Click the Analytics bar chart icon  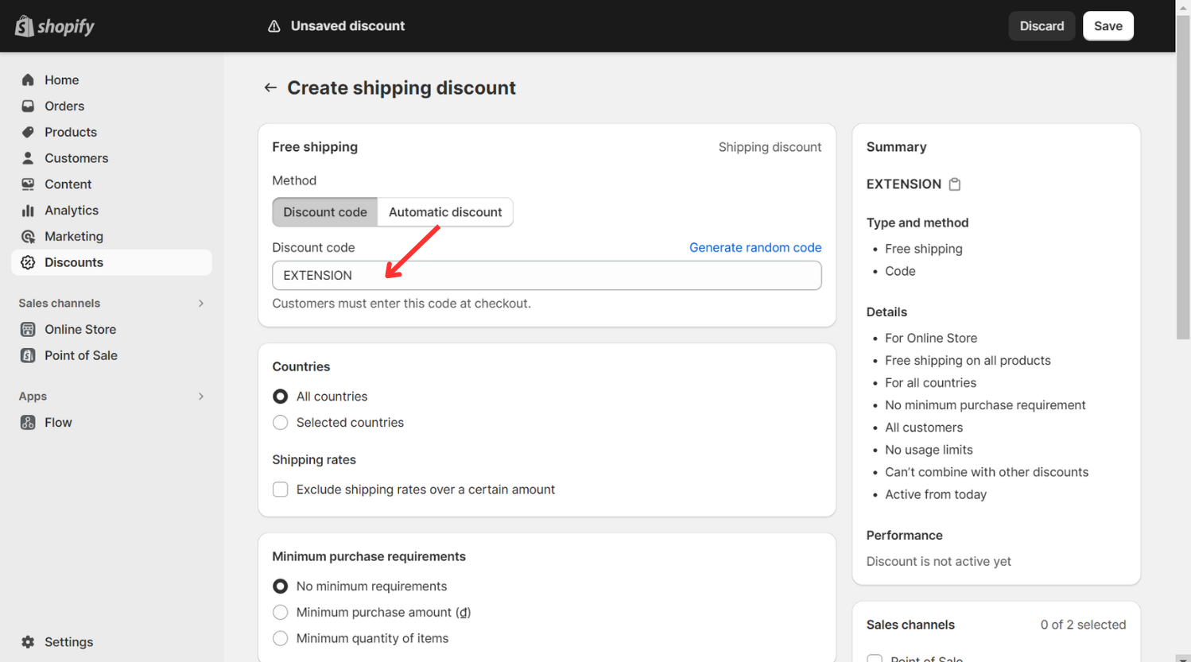point(28,211)
